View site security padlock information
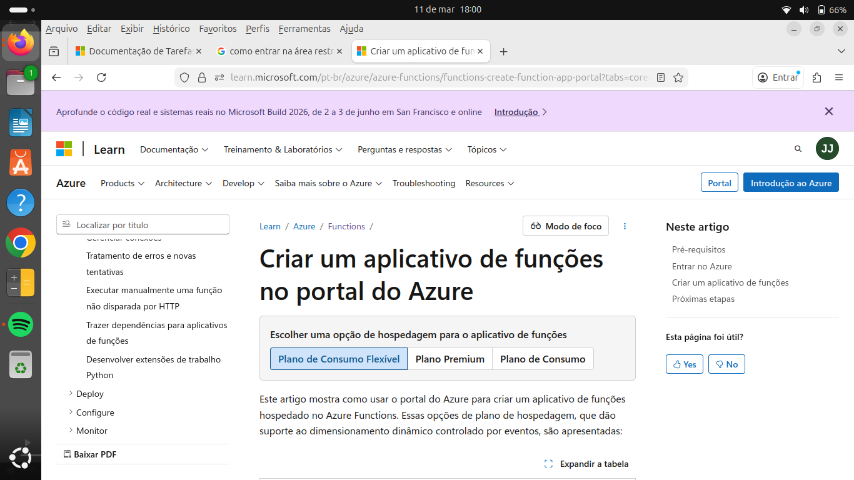 click(201, 77)
